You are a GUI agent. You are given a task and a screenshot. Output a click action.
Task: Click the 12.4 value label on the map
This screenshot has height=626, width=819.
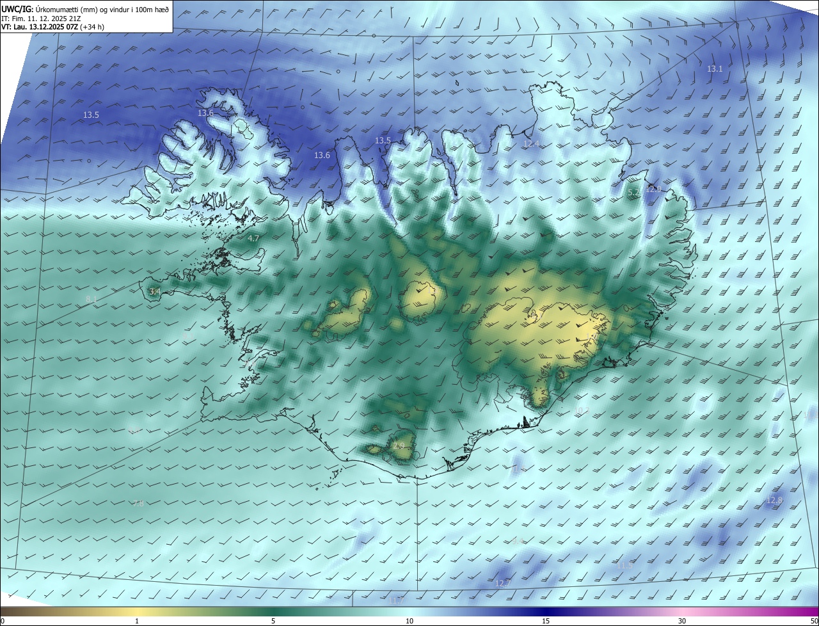point(531,144)
